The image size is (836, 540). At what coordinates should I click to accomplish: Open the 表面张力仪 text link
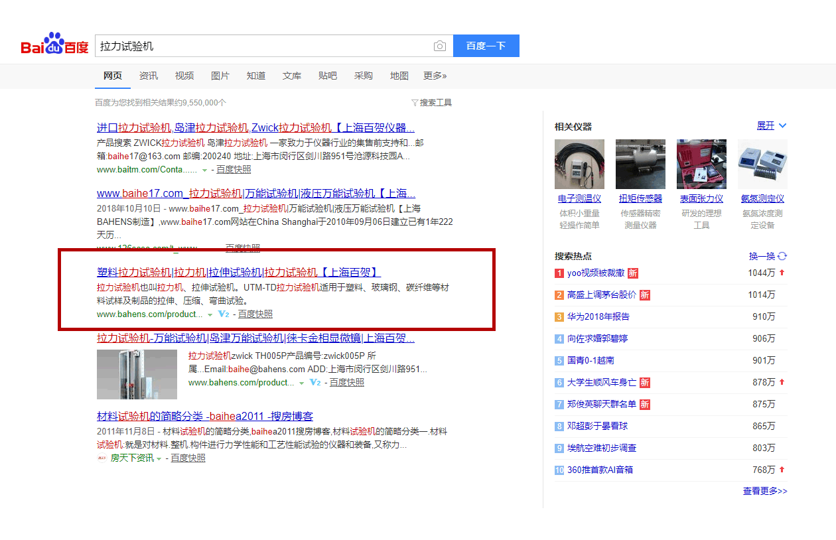point(701,198)
